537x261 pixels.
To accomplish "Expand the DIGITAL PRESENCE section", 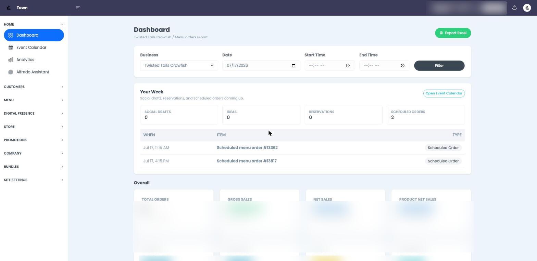I will (x=34, y=114).
